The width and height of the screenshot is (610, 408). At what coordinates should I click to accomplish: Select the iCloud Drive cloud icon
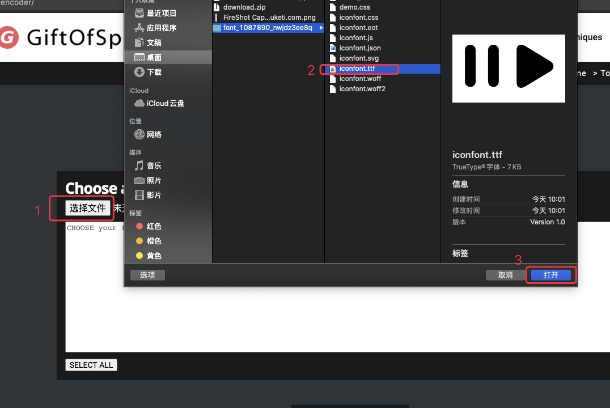pos(139,103)
